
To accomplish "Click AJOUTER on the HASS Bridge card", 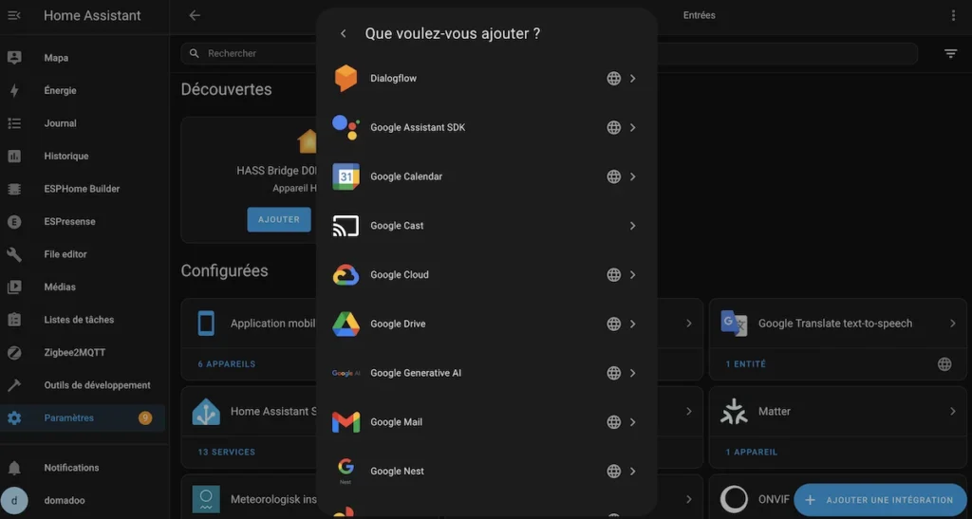I will (279, 220).
